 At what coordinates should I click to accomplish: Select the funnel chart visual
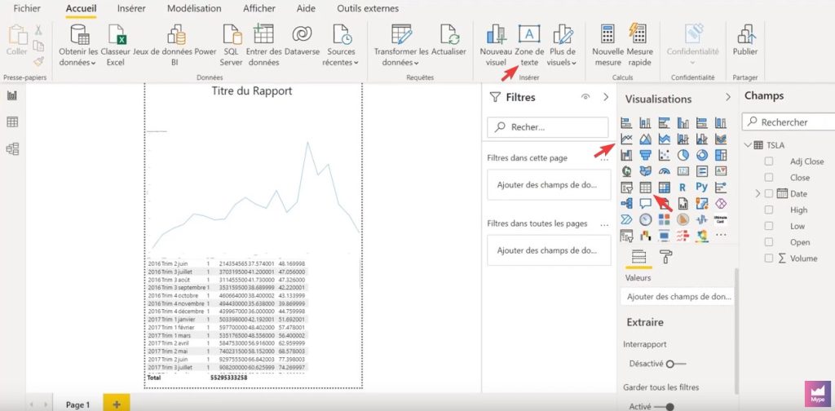646,155
